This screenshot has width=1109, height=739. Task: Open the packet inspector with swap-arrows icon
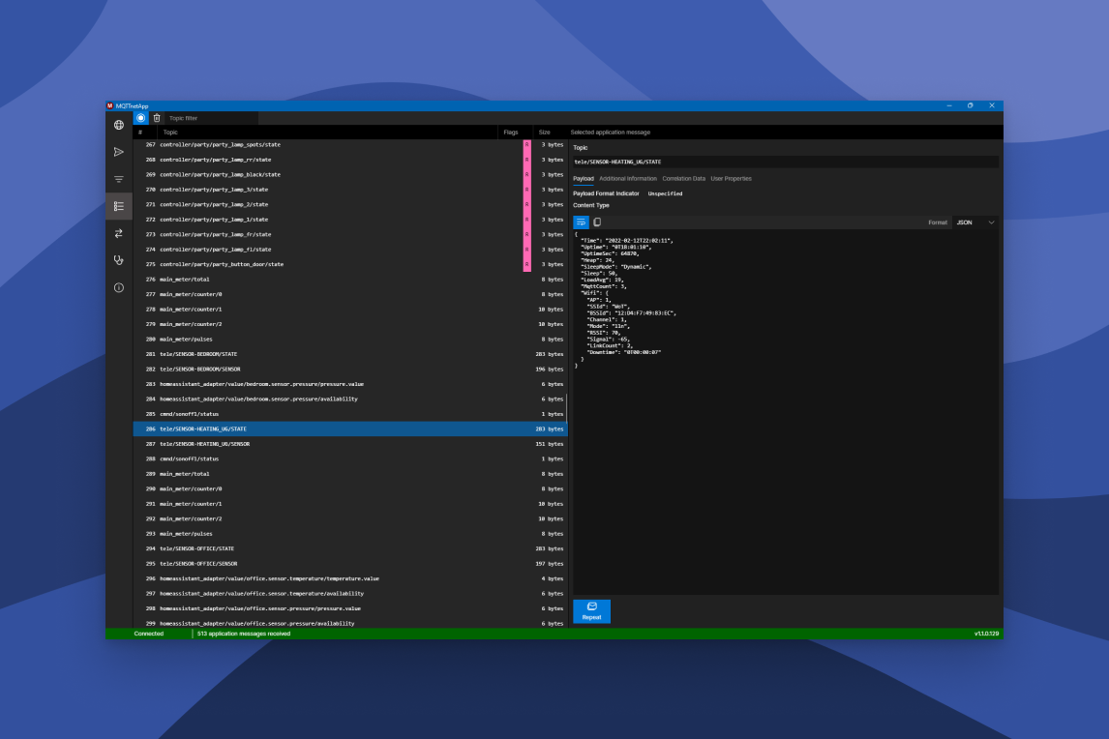click(x=118, y=232)
